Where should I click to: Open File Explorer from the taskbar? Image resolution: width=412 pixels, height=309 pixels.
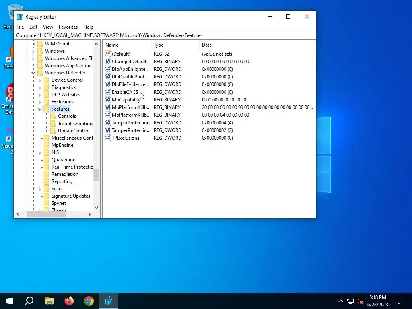[49, 301]
